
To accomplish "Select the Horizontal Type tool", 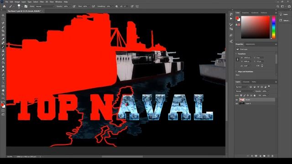I will coord(3,78).
